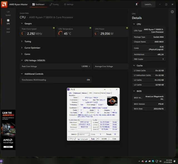Screen dimensions: 178x164
Task: Click the Average Core Voltage field
Action: coord(111,66)
